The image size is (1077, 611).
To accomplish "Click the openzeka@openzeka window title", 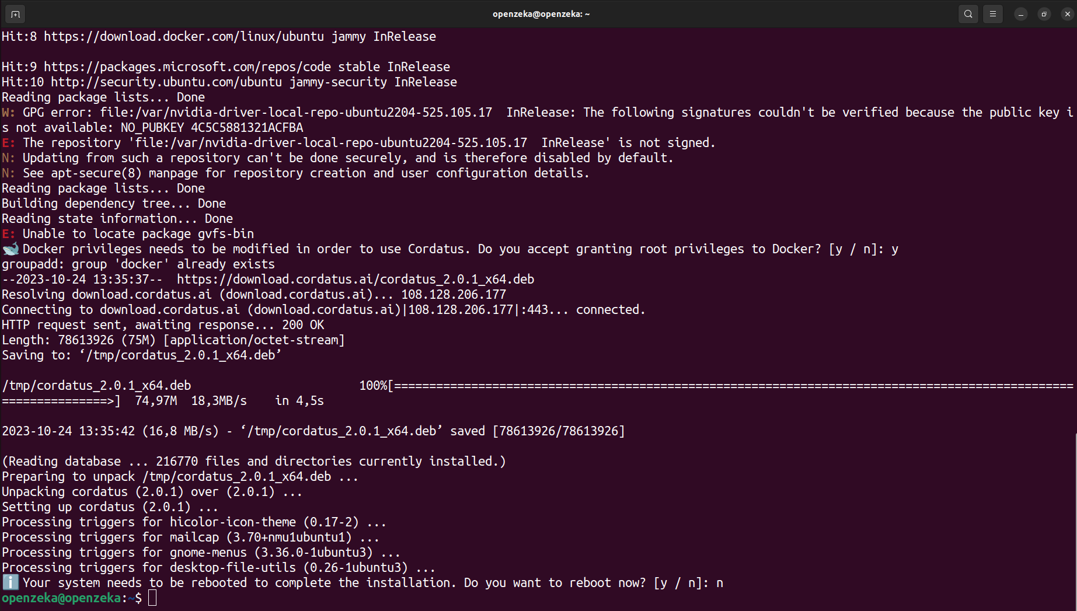I will (541, 14).
